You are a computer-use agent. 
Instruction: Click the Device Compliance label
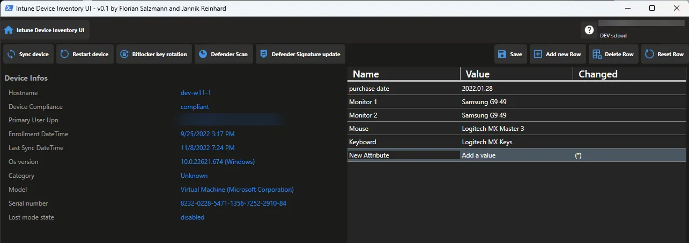35,107
